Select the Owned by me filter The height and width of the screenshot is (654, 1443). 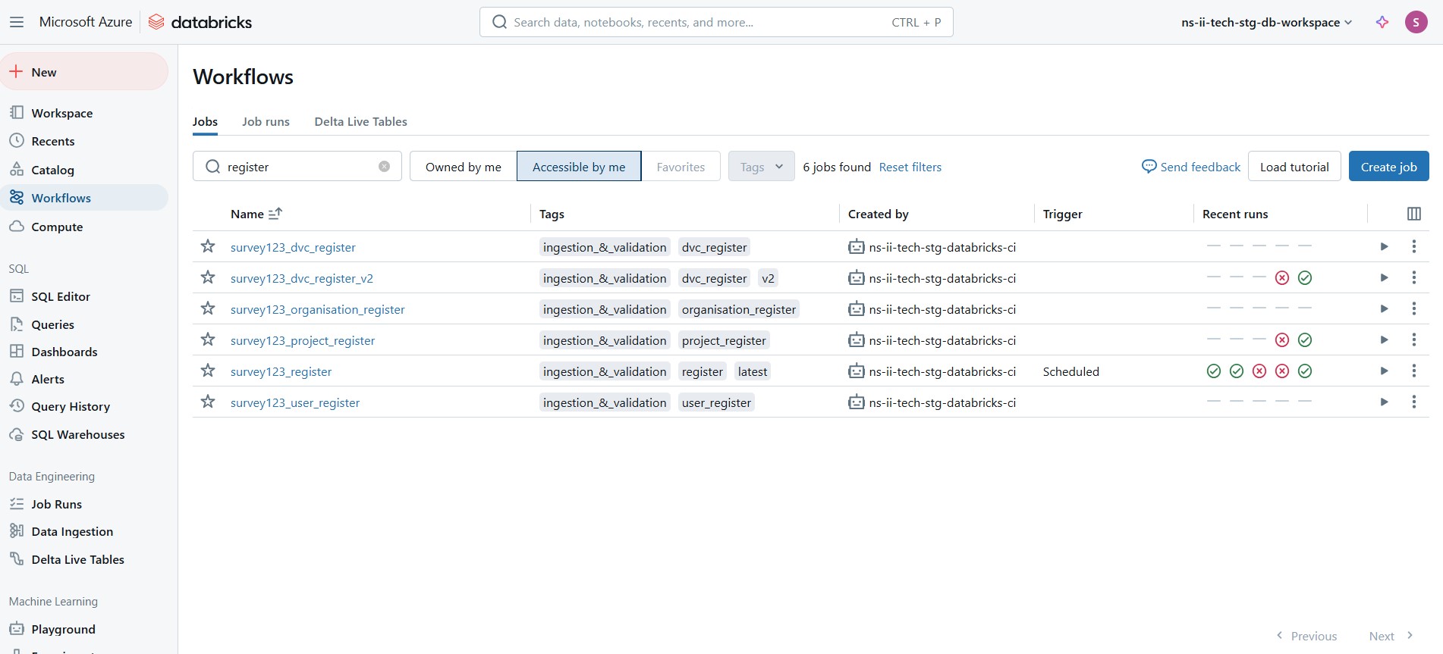464,167
